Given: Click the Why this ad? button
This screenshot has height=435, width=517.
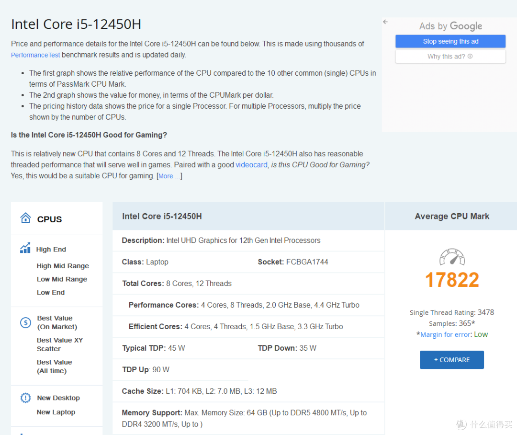Looking at the screenshot, I should 450,57.
